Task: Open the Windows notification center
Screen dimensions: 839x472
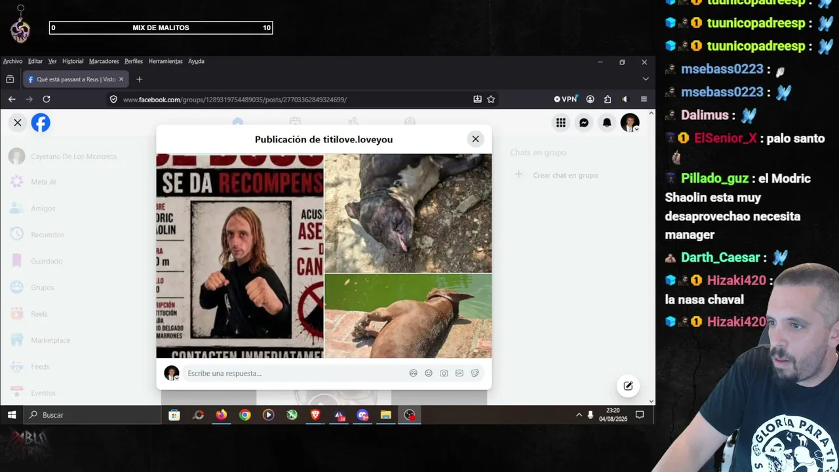Action: point(640,415)
